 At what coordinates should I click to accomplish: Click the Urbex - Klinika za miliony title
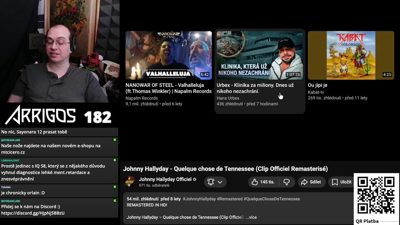click(x=255, y=88)
